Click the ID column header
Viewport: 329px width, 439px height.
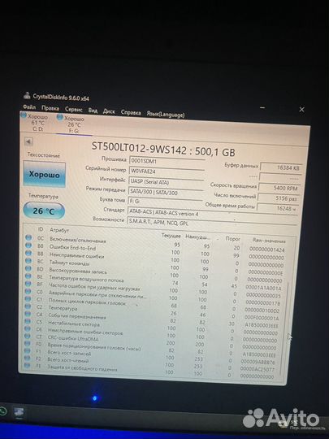(x=41, y=229)
